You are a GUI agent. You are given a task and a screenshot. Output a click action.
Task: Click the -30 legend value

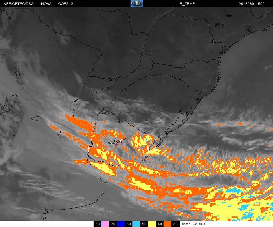(175, 224)
